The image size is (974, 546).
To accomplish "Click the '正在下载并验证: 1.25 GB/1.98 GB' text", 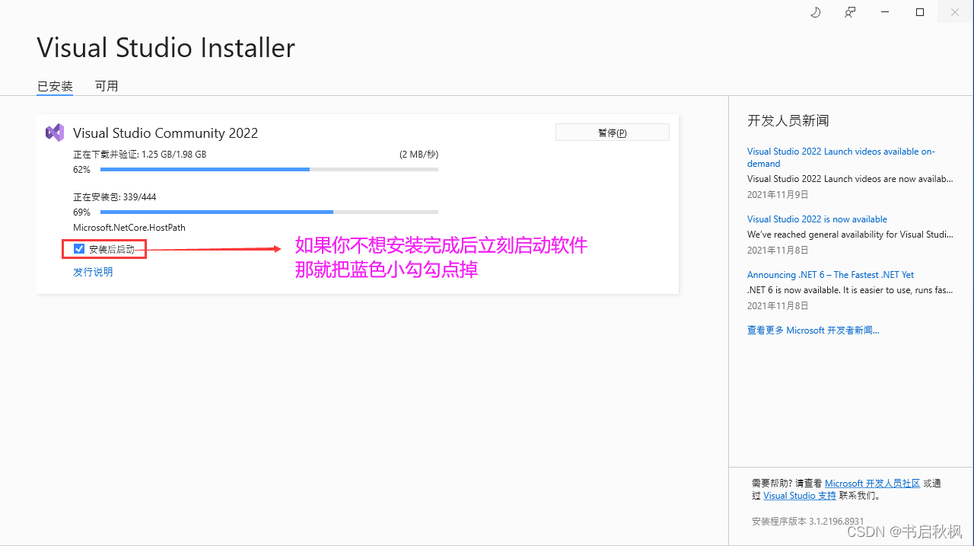I will 140,155.
